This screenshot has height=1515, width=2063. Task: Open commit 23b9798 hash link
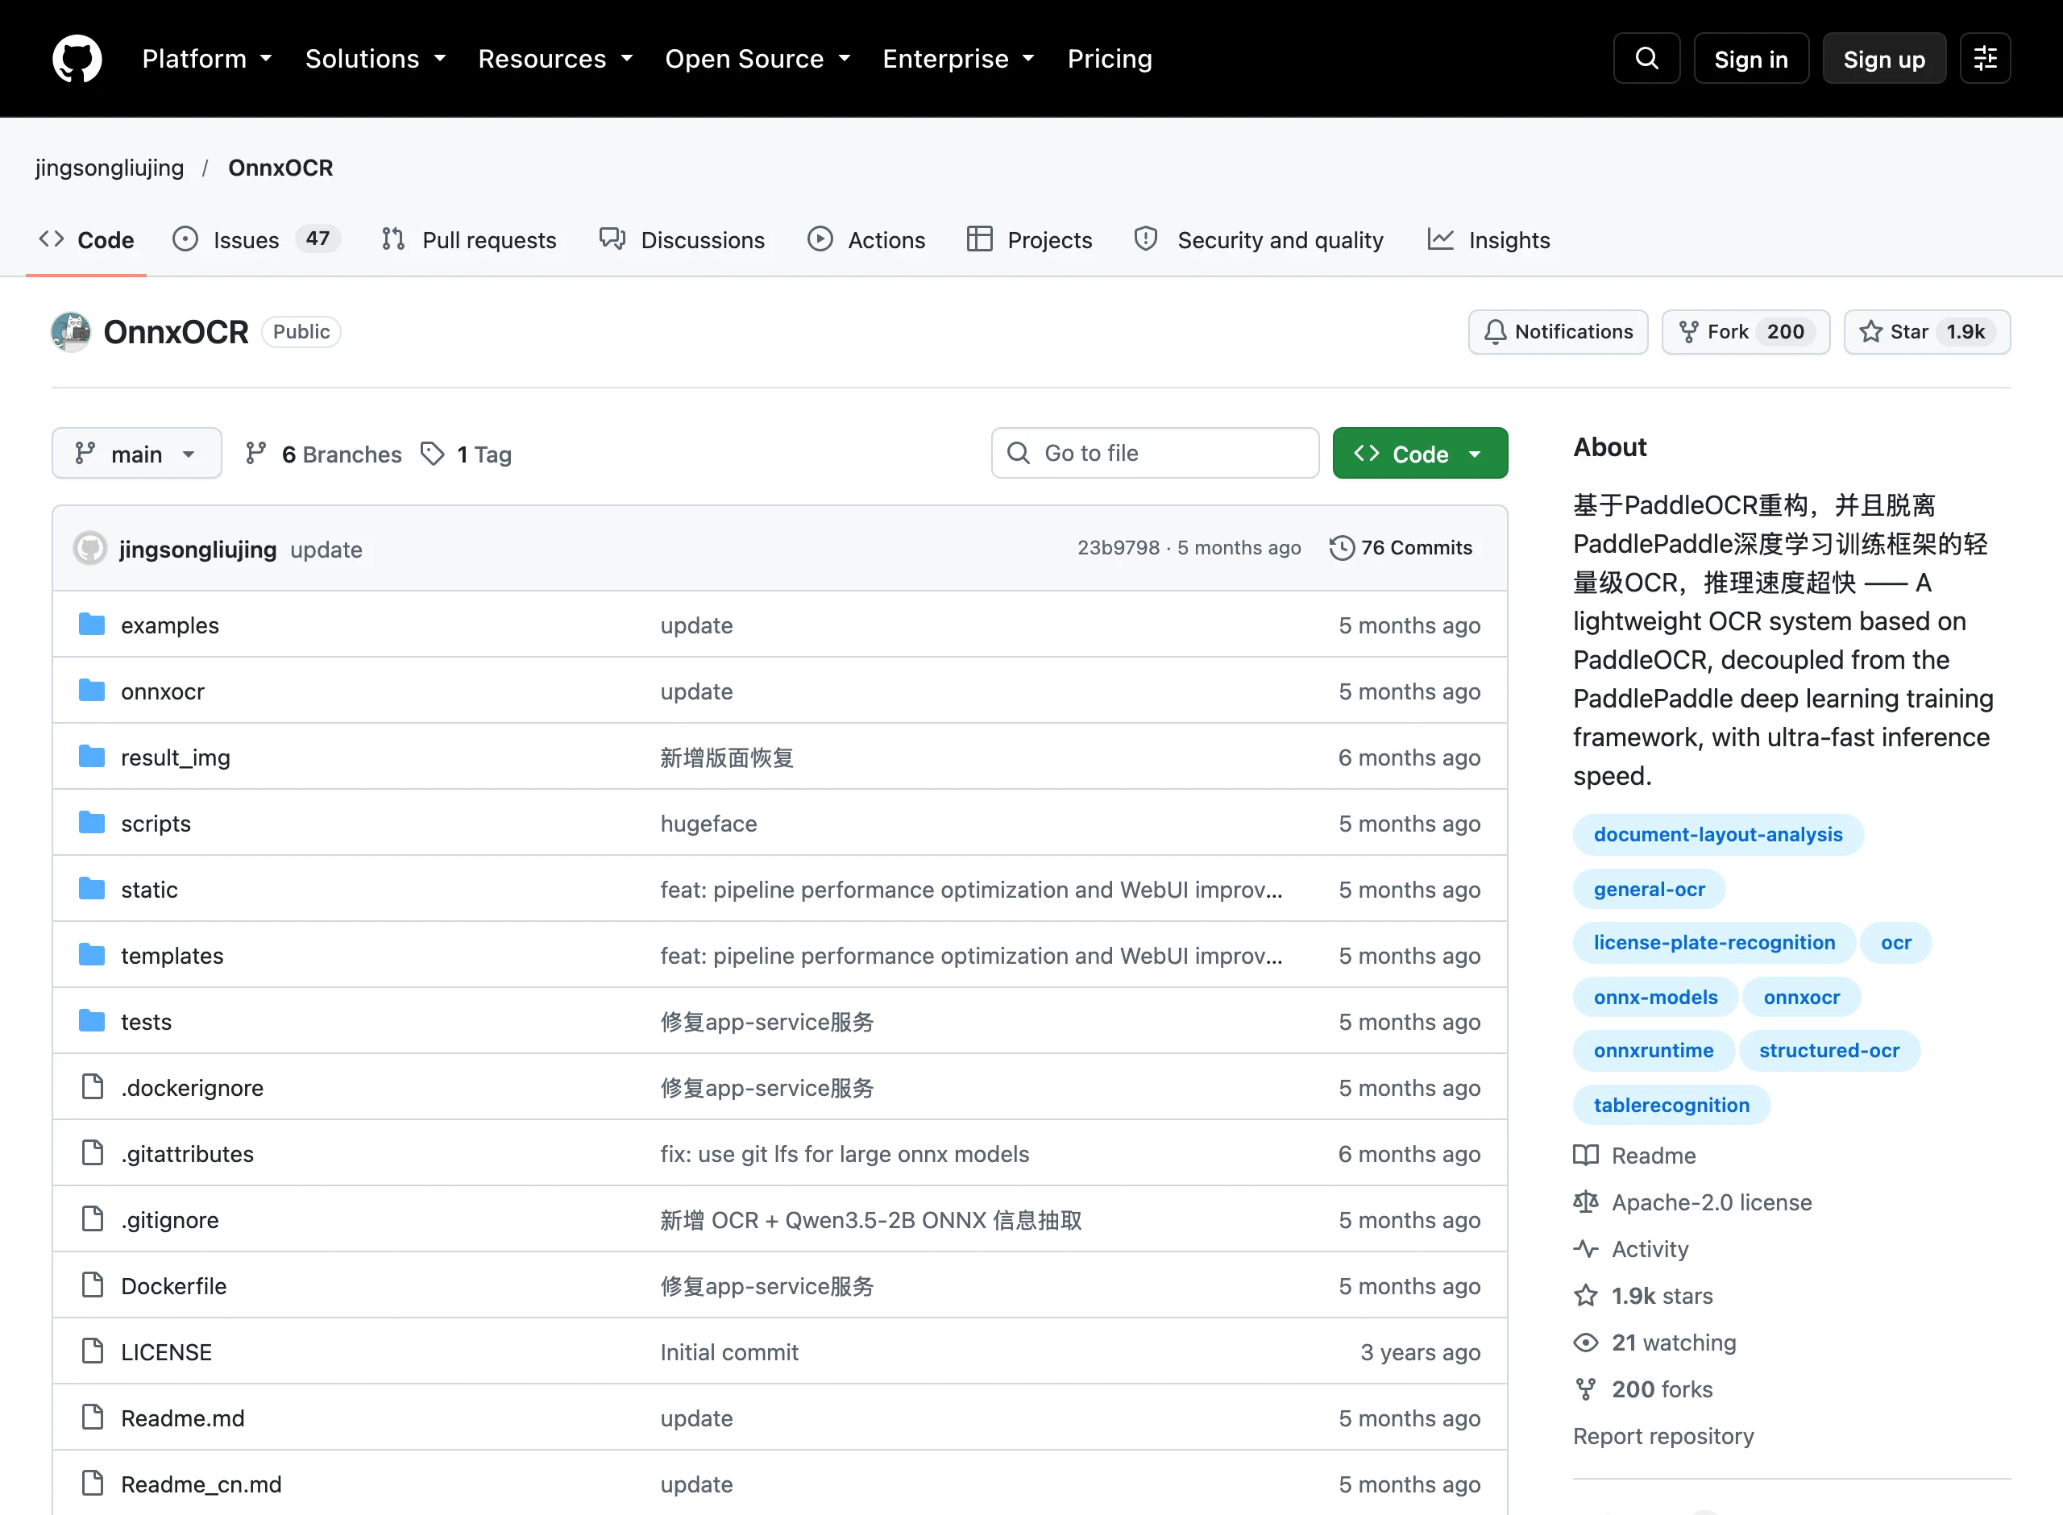point(1118,547)
